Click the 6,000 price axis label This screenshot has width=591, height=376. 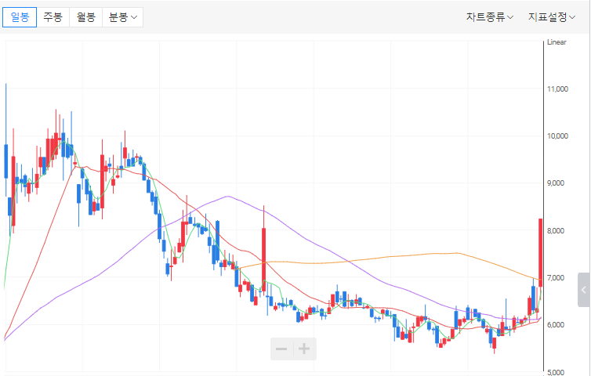point(556,325)
